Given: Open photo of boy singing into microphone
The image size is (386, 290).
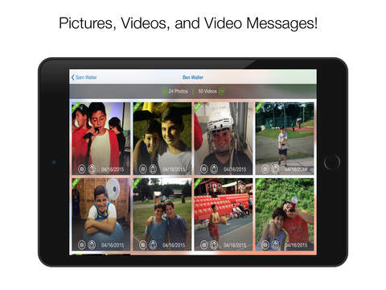Looking at the screenshot, I should 101,139.
